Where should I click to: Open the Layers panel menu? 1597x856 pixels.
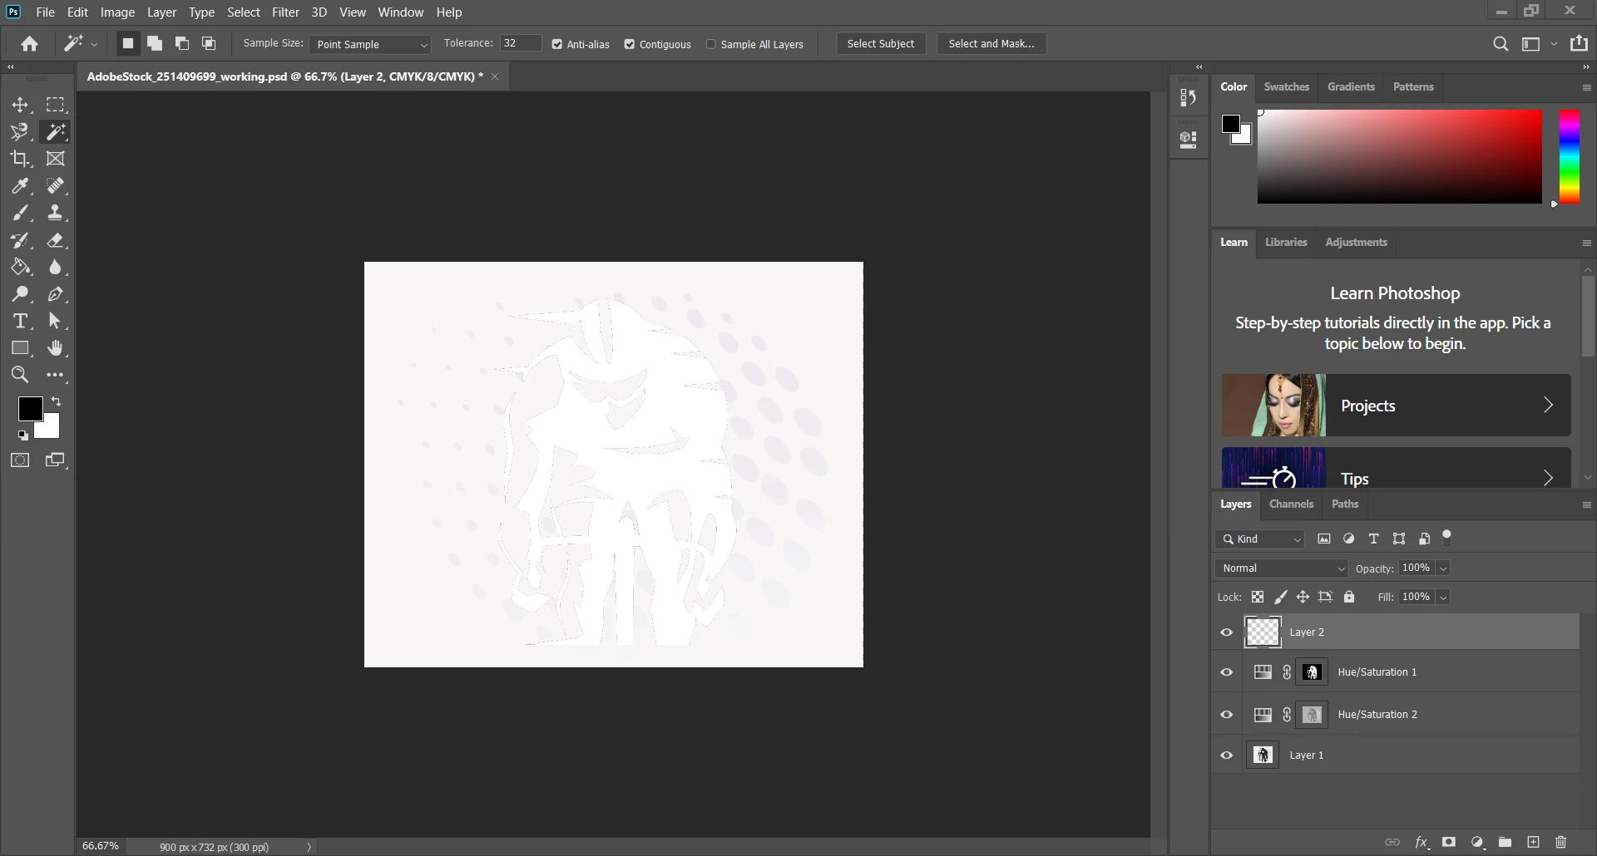1586,504
